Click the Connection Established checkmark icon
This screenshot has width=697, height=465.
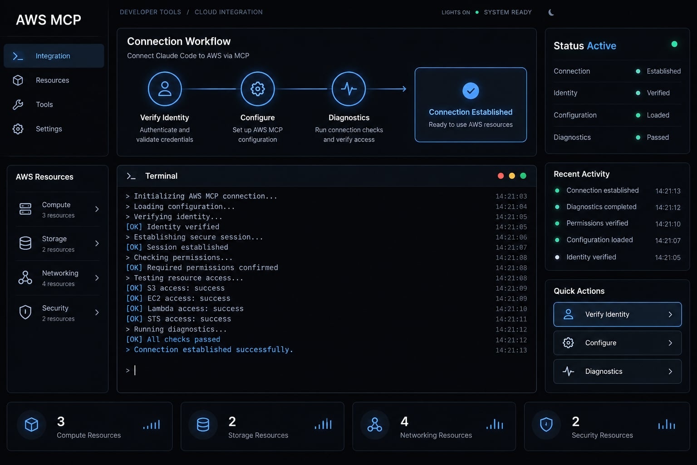tap(471, 91)
